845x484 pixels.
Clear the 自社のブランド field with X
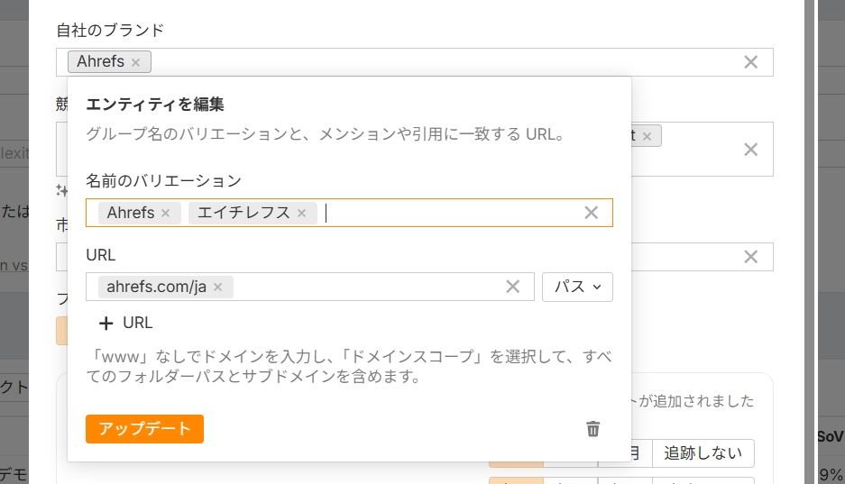coord(750,62)
